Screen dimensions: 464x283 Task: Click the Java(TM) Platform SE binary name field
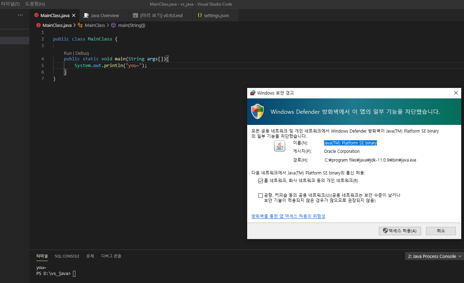[x=350, y=143]
